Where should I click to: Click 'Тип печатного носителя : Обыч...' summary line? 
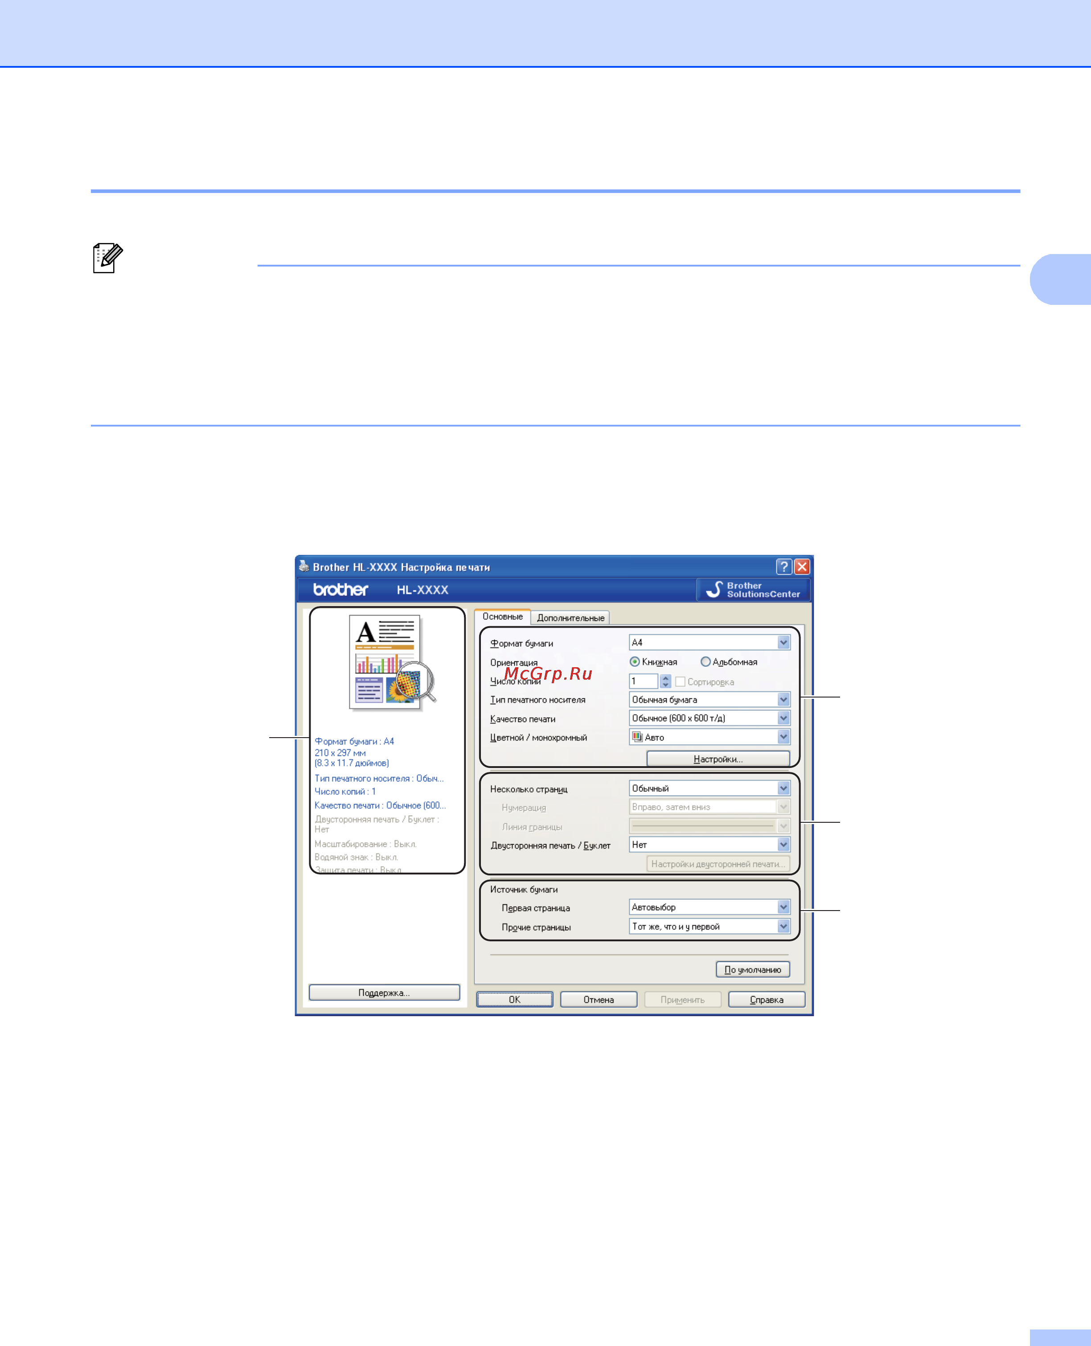pos(379,779)
